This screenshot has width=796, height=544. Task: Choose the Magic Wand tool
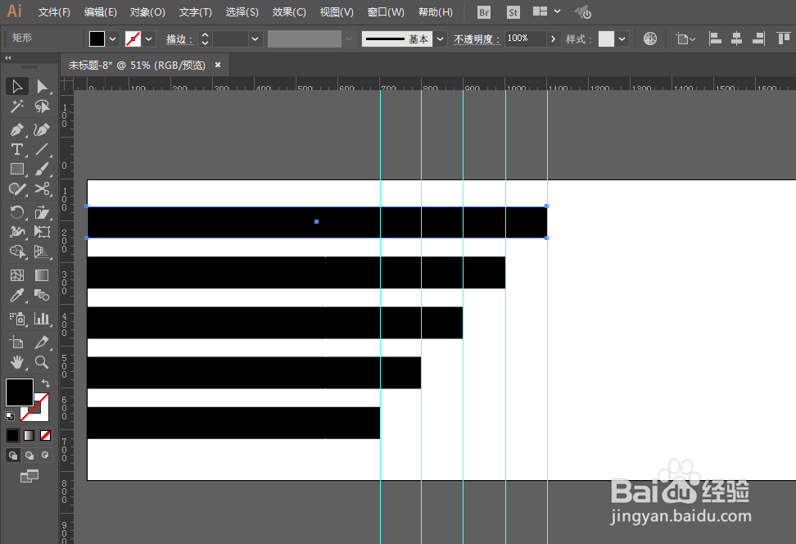(x=16, y=107)
